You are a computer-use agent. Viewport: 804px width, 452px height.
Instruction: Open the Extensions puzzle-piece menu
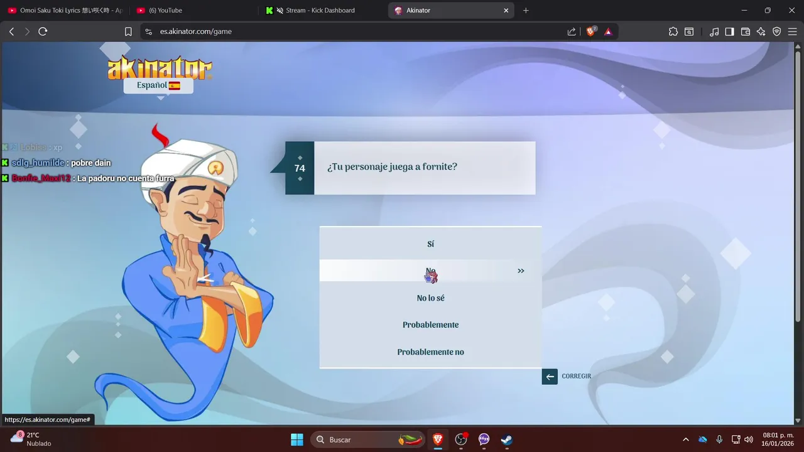(673, 31)
